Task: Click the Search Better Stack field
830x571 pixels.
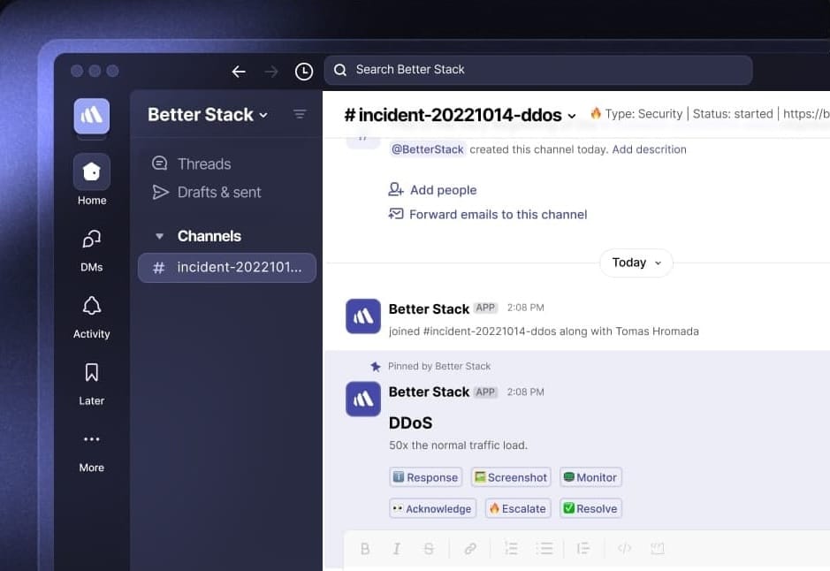Action: tap(538, 70)
